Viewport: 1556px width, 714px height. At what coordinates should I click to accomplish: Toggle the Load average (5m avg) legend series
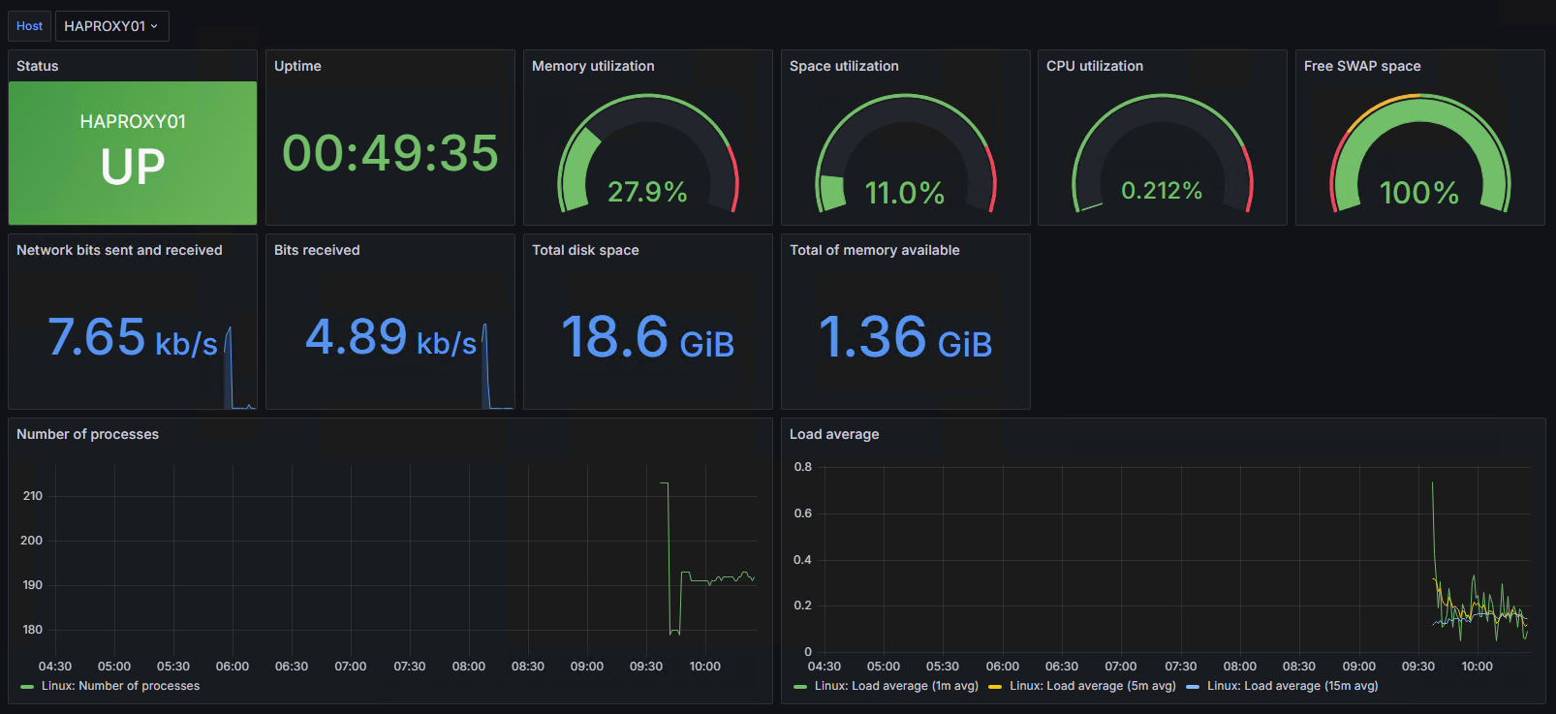(1092, 686)
